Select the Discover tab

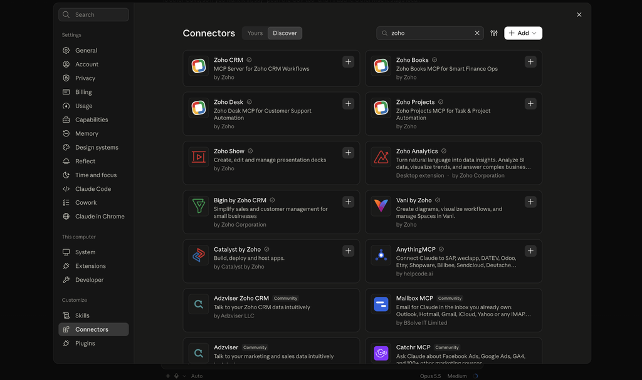(x=285, y=33)
